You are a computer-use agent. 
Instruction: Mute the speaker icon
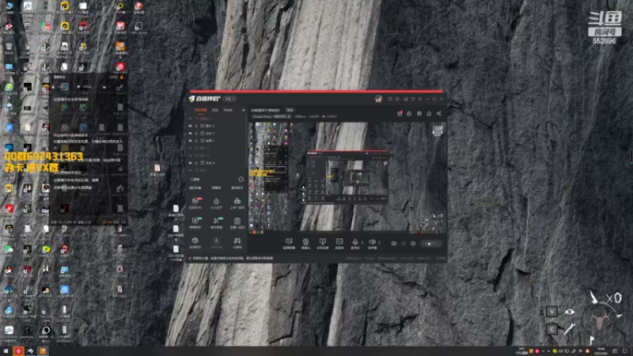click(x=372, y=242)
